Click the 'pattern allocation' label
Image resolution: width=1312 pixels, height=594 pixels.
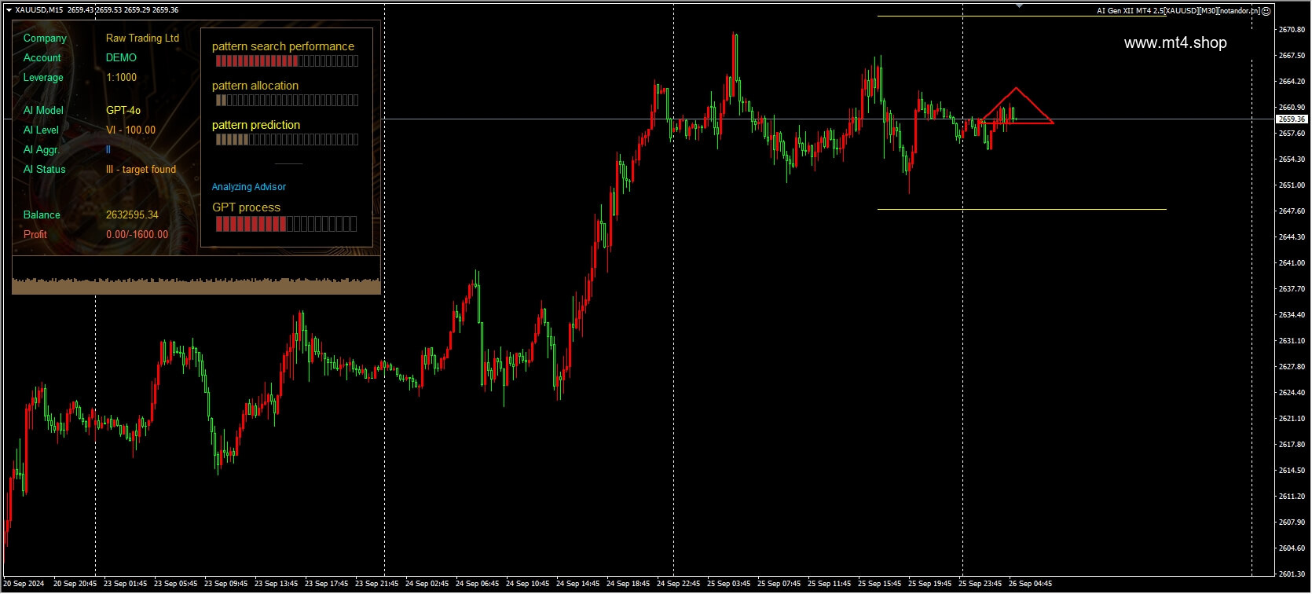[255, 86]
